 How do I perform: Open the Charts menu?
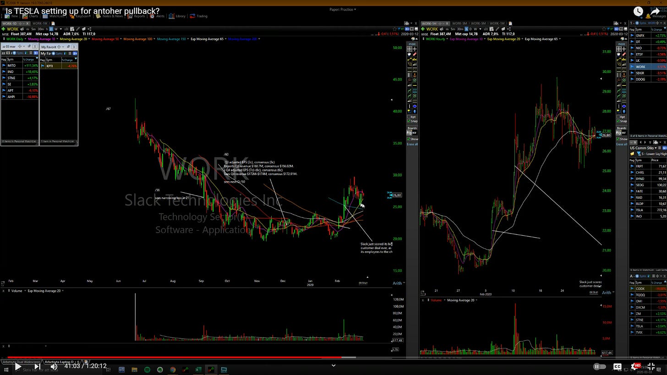[x=30, y=16]
